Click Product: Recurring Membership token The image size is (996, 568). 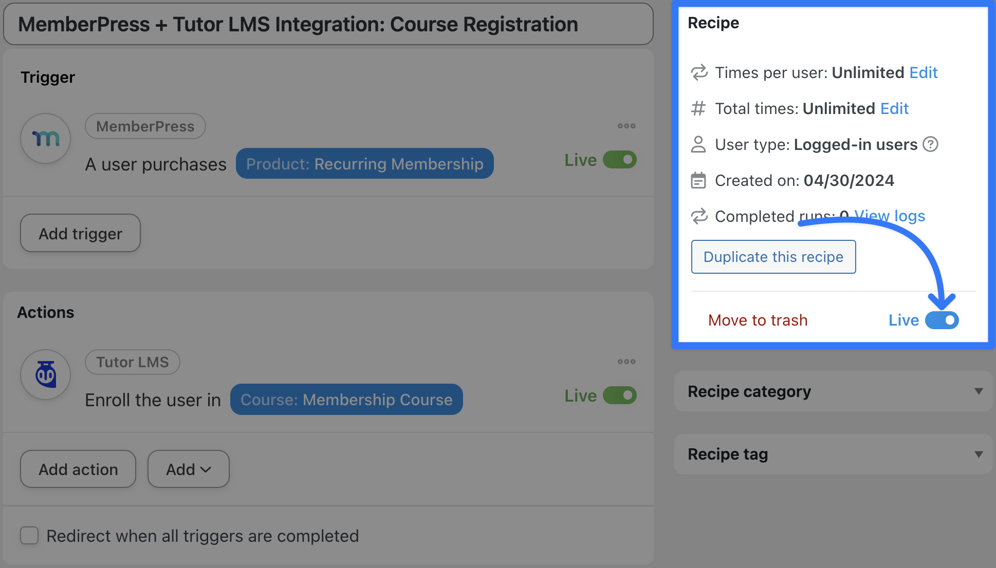coord(364,164)
